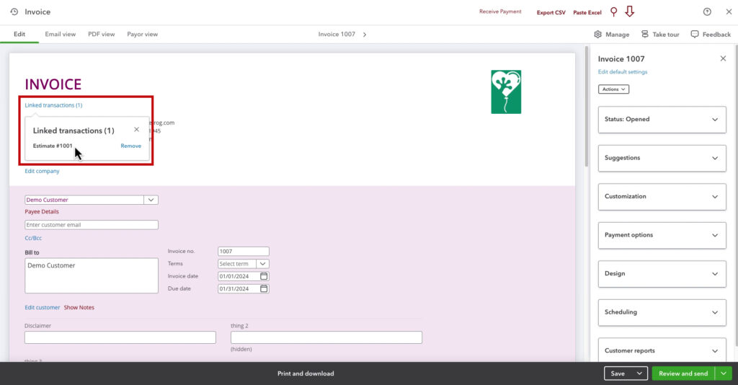
Task: Open the Due date calendar picker
Action: 264,288
